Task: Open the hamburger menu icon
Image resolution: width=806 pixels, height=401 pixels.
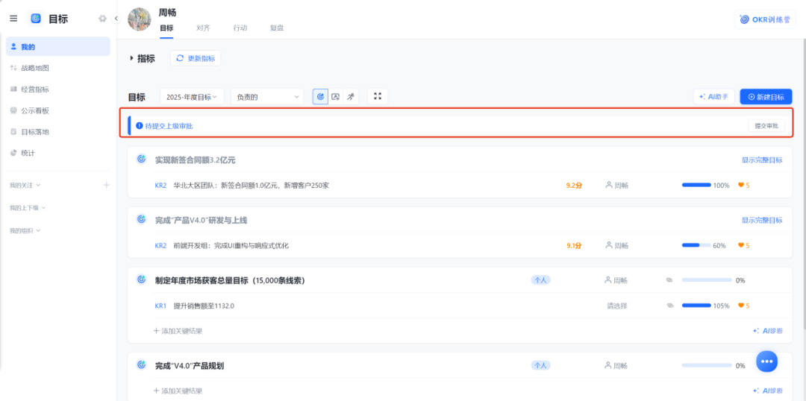Action: pos(14,19)
